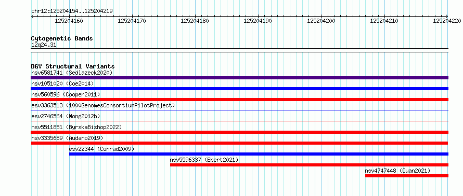Image resolution: width=463 pixels, height=196 pixels.
Task: Open the esv22344 (Conrad2009) label
Action: click(x=101, y=149)
